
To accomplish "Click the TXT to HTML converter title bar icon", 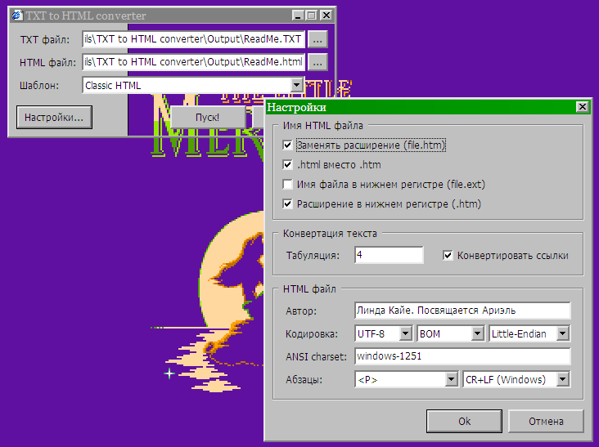I will click(x=17, y=16).
